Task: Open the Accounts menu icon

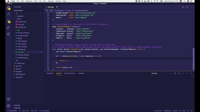Action: (x=8, y=99)
